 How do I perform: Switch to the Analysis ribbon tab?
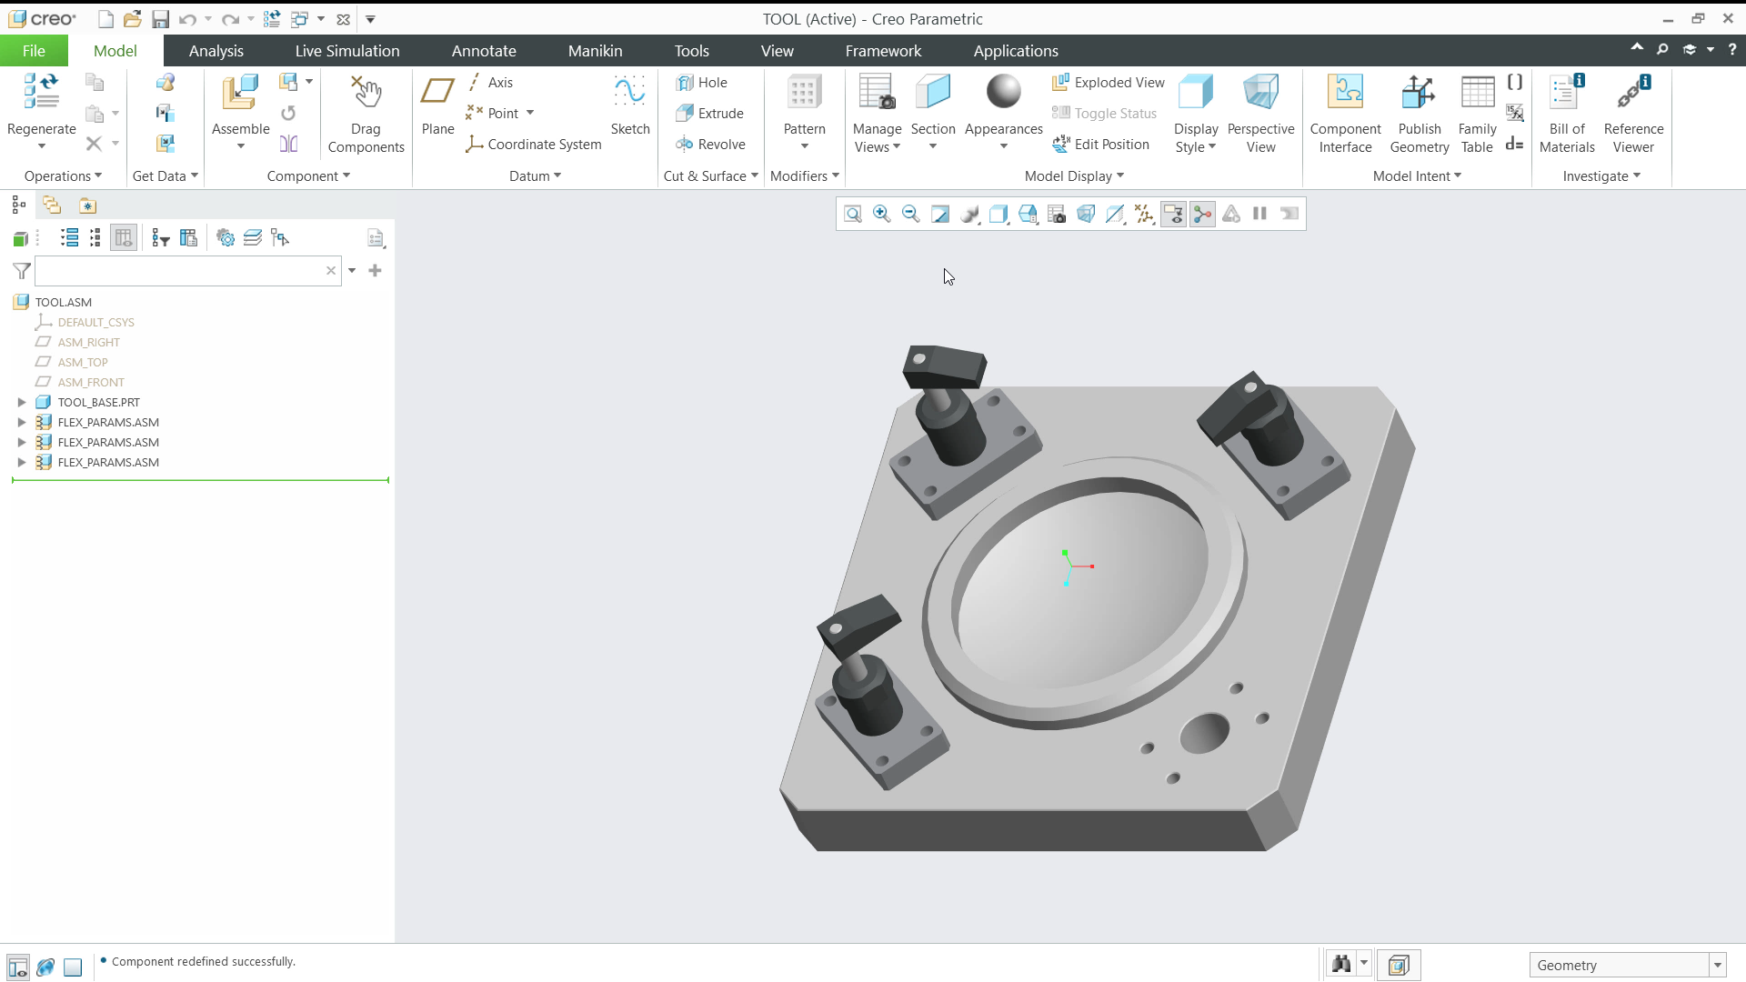point(216,51)
